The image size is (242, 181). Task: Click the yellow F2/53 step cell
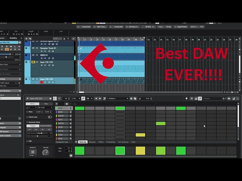point(140,135)
